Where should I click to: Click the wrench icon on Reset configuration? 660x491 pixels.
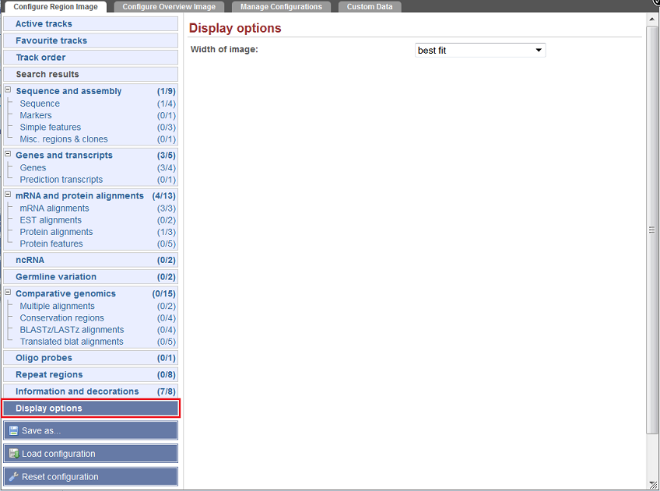point(13,477)
